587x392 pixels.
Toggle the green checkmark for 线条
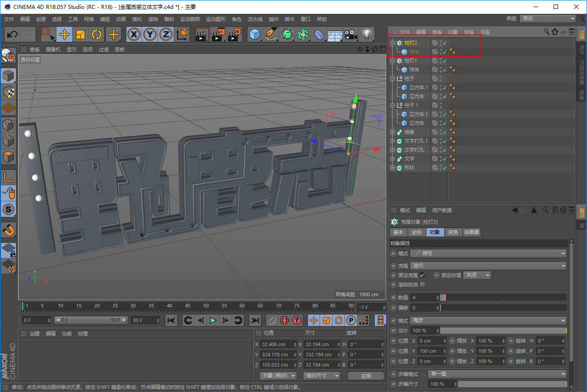(445, 132)
